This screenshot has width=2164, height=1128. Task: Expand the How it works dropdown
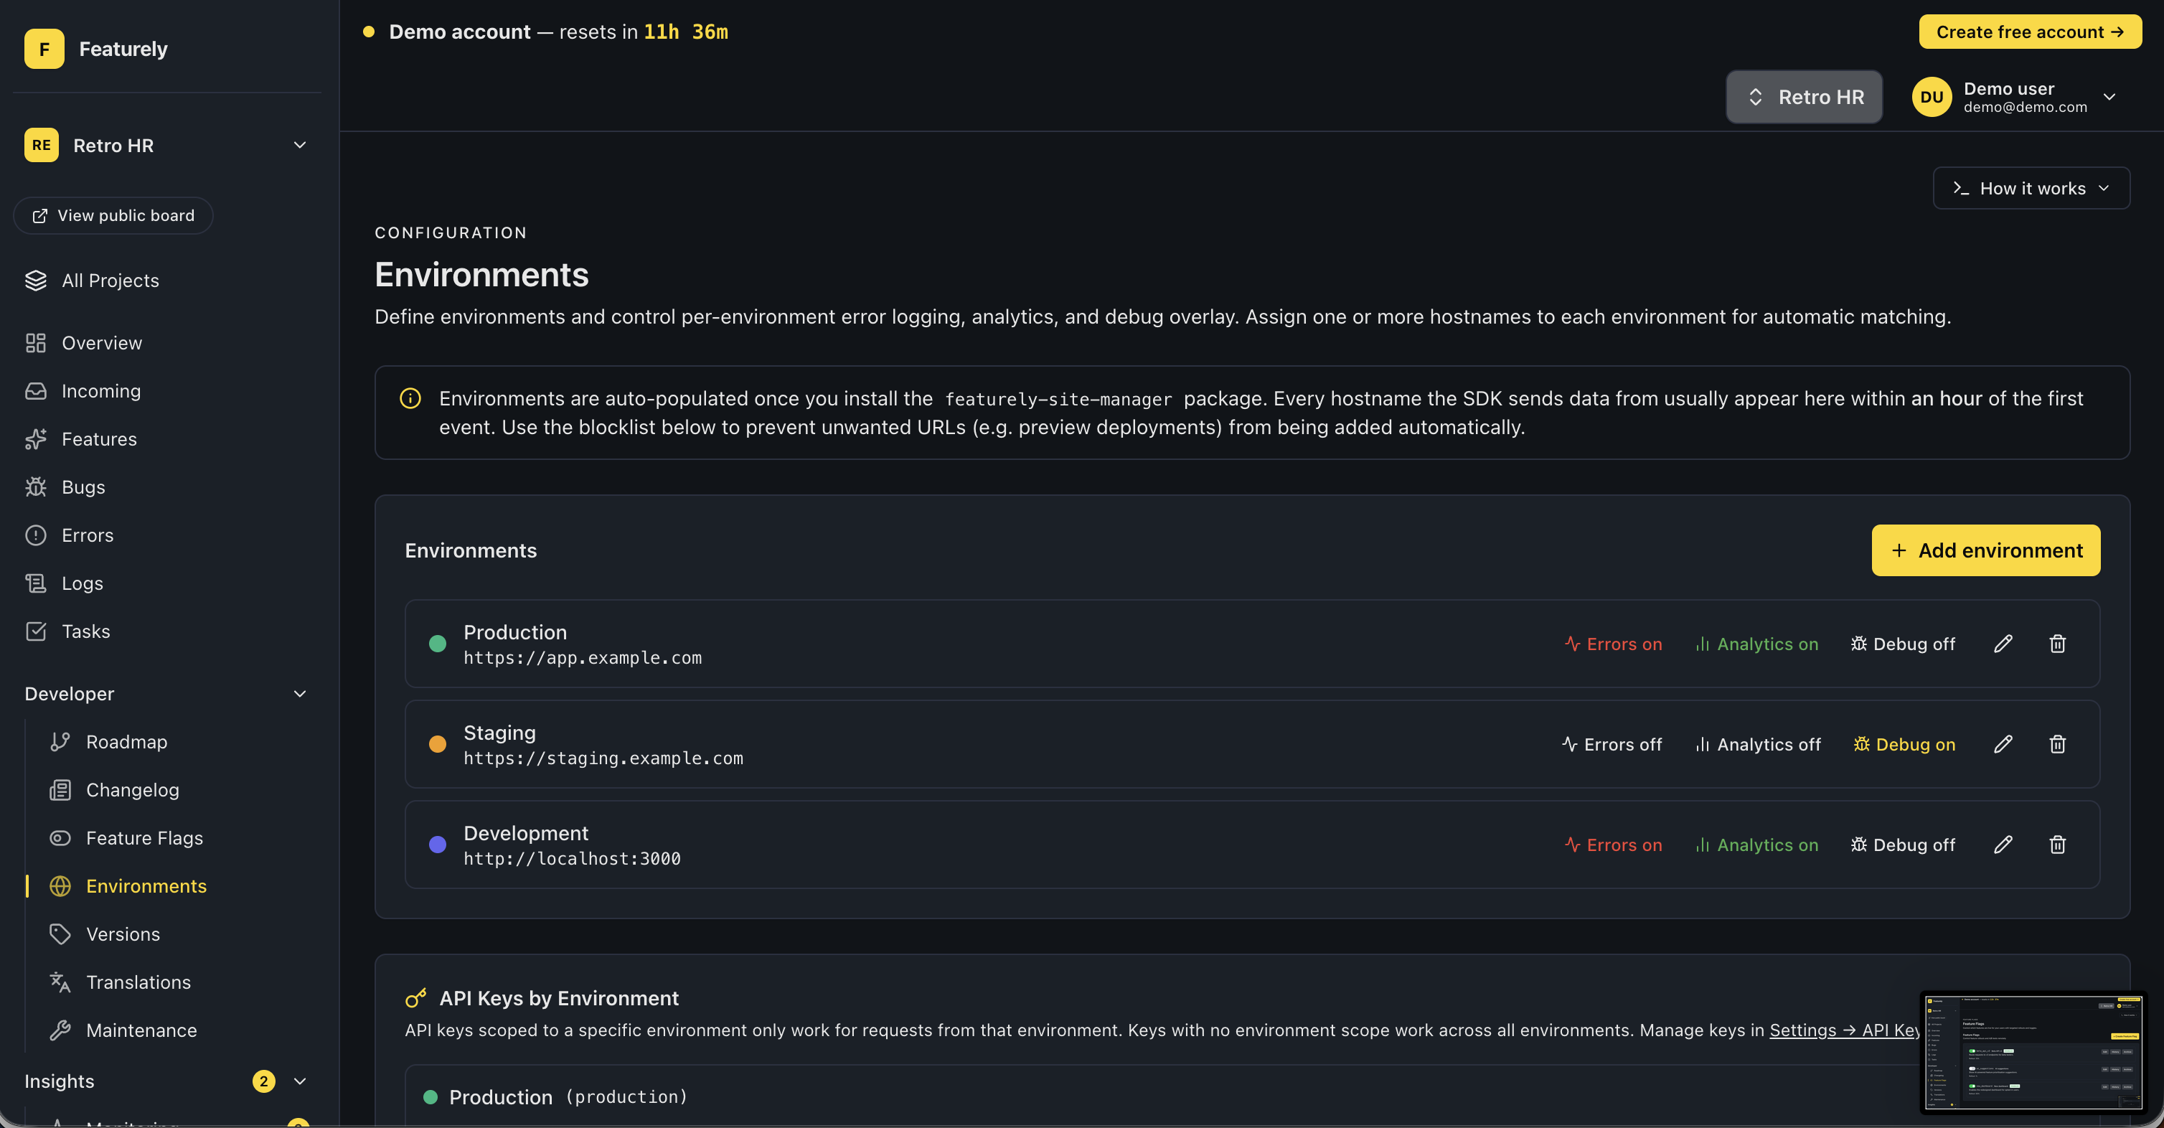(x=2031, y=188)
